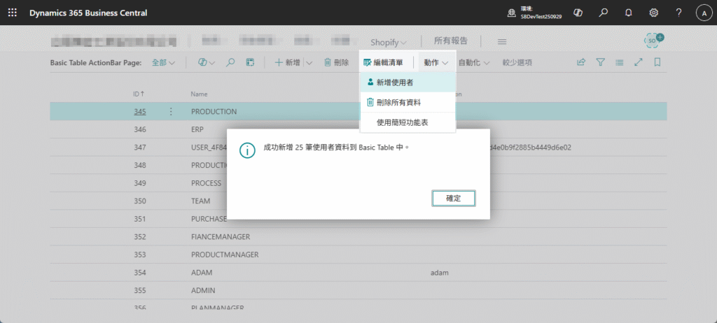Open the Copilot dropdown in action bar
The width and height of the screenshot is (717, 323).
click(x=207, y=63)
